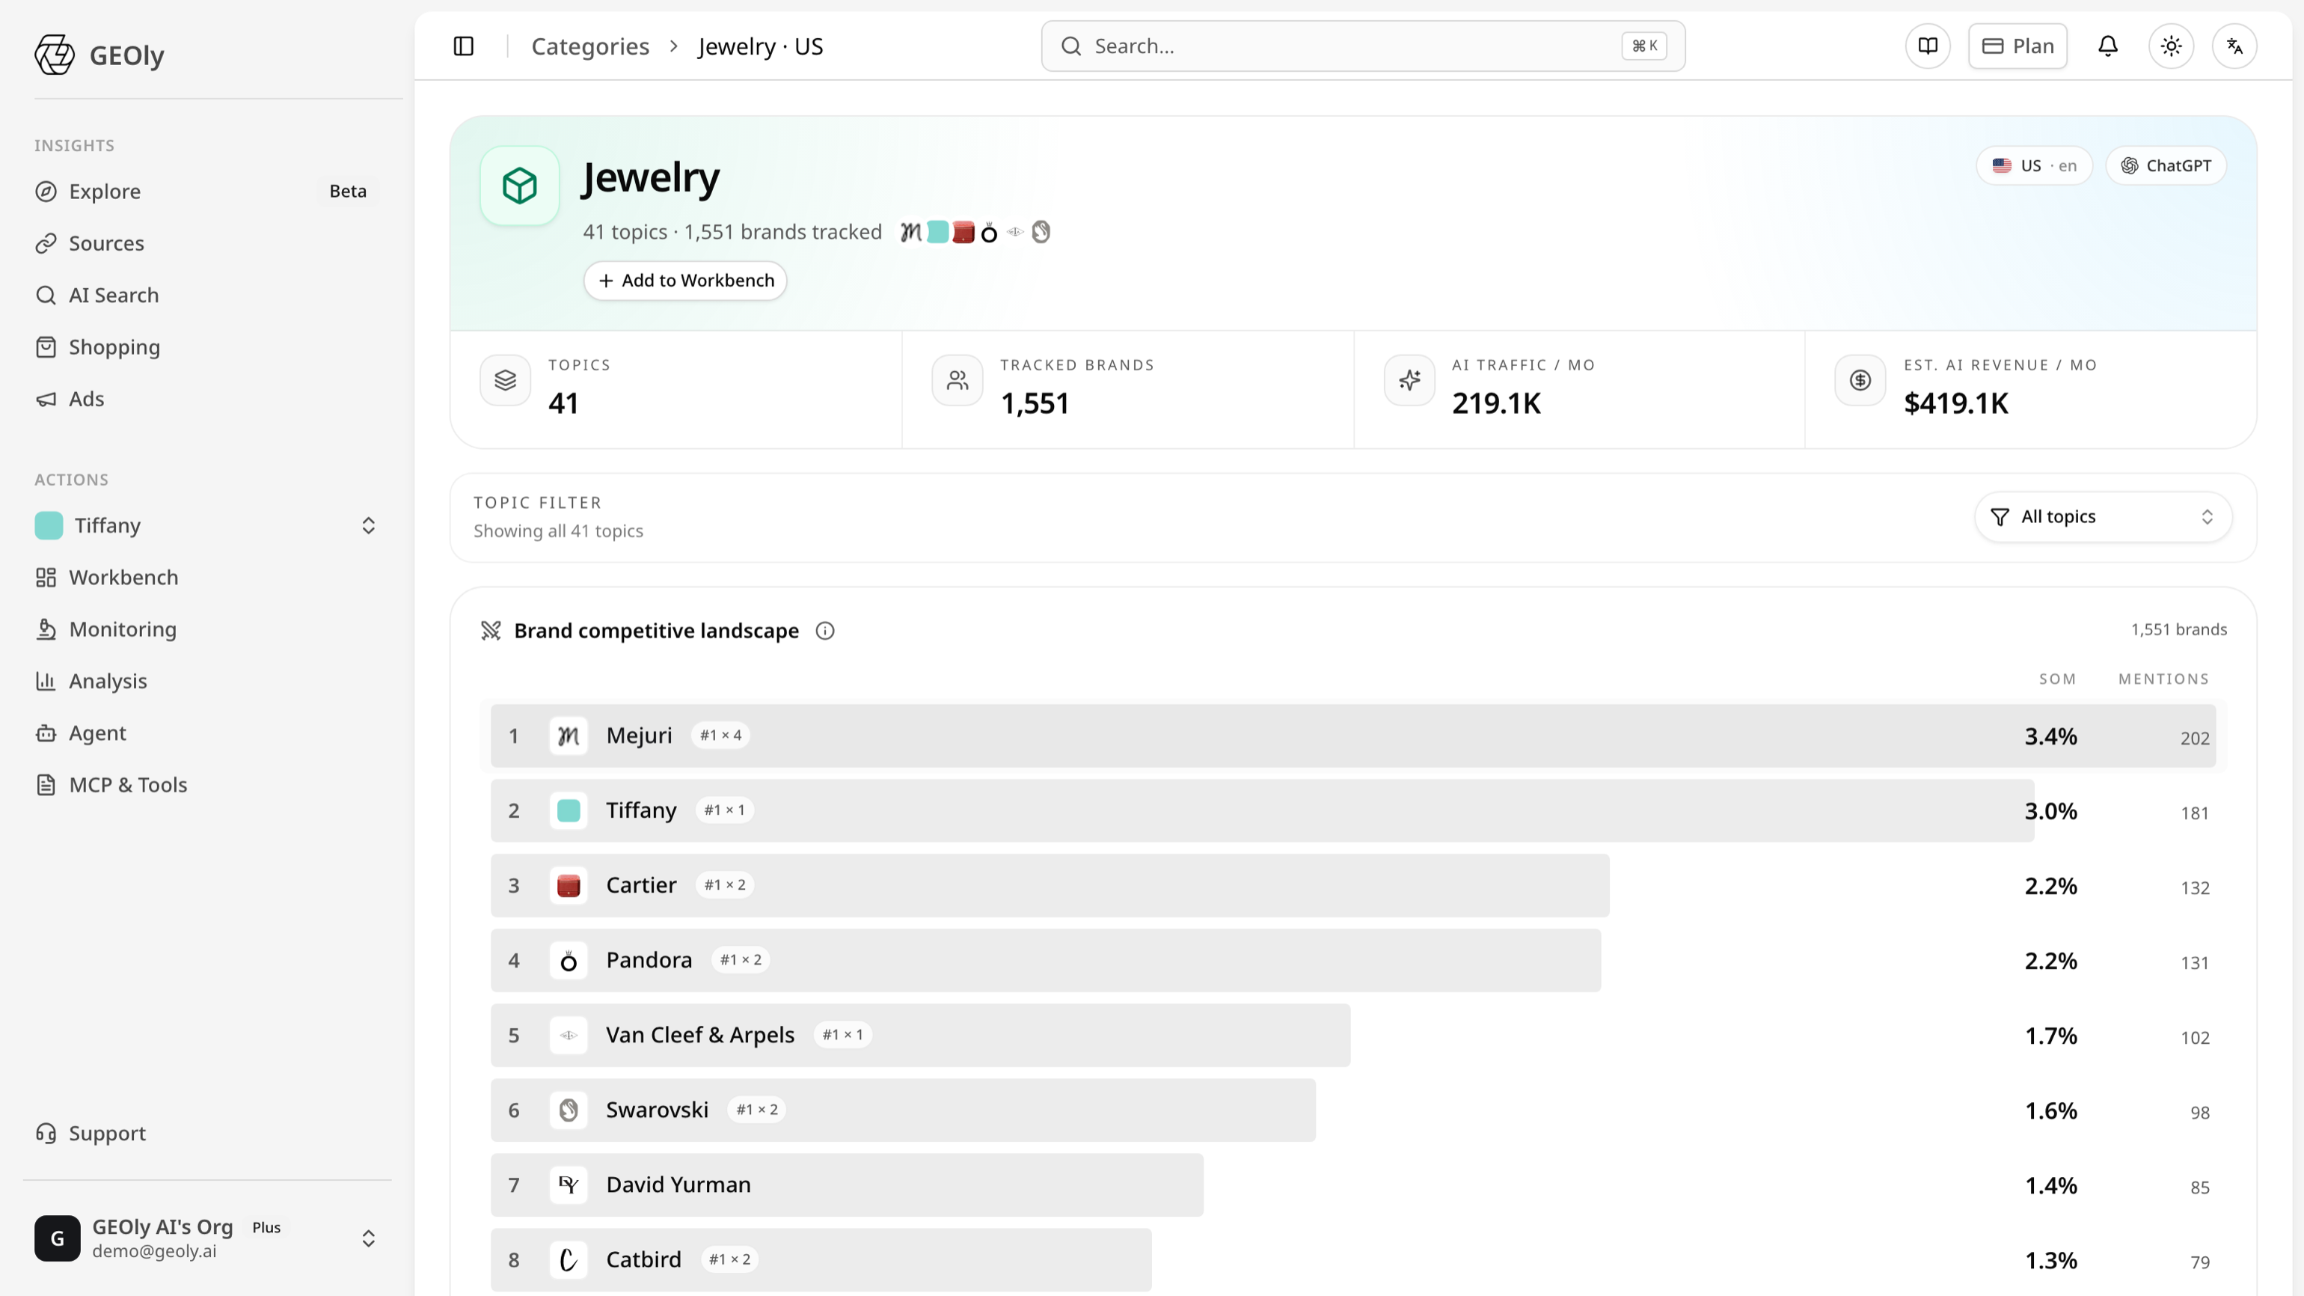Click the AI Traffic sparkle icon
The height and width of the screenshot is (1296, 2304).
tap(1409, 380)
